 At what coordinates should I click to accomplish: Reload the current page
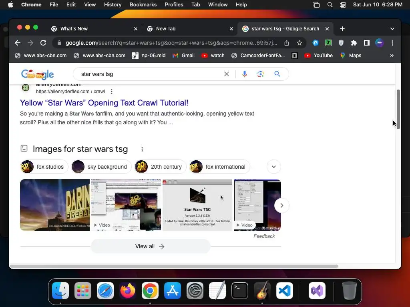pos(43,43)
